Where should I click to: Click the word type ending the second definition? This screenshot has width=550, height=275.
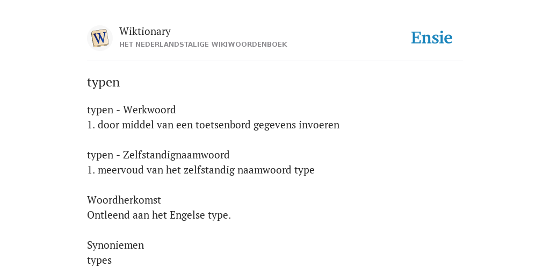pyautogui.click(x=305, y=170)
